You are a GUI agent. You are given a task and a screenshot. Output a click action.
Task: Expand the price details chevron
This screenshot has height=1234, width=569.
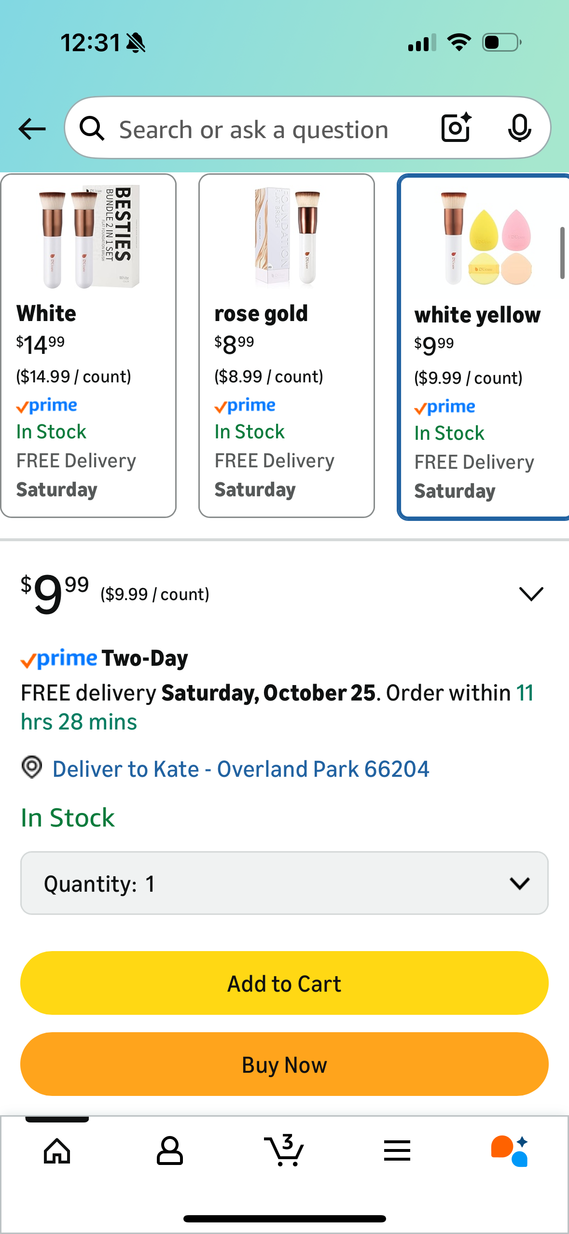tap(531, 594)
